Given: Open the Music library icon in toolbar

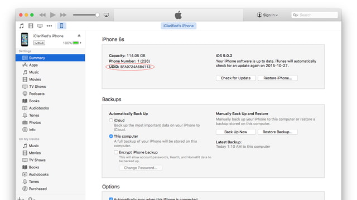Looking at the screenshot, I should (21, 26).
